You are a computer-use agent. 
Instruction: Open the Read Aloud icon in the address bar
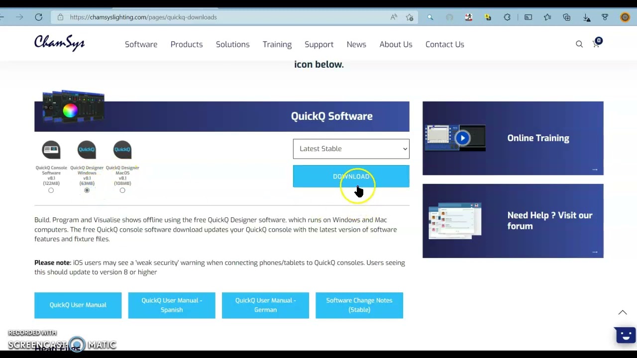click(x=394, y=17)
